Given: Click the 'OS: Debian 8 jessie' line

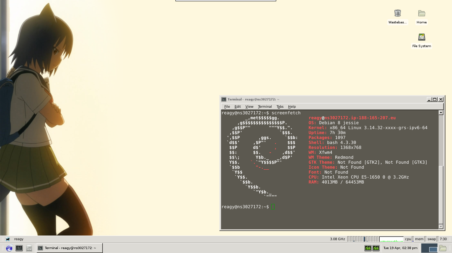Looking at the screenshot, I should pos(334,123).
